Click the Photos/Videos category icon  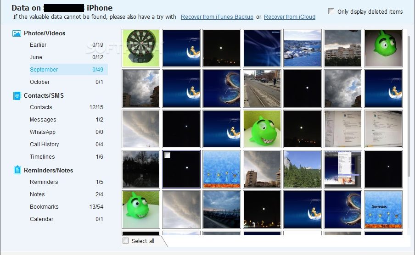point(17,33)
